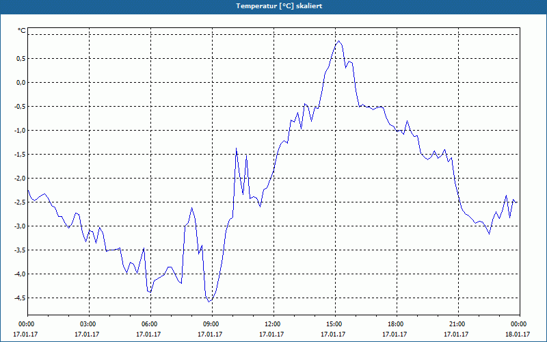
Task: Click the 'Temperatur [°C] skaliert' chart title
Action: pyautogui.click(x=279, y=6)
